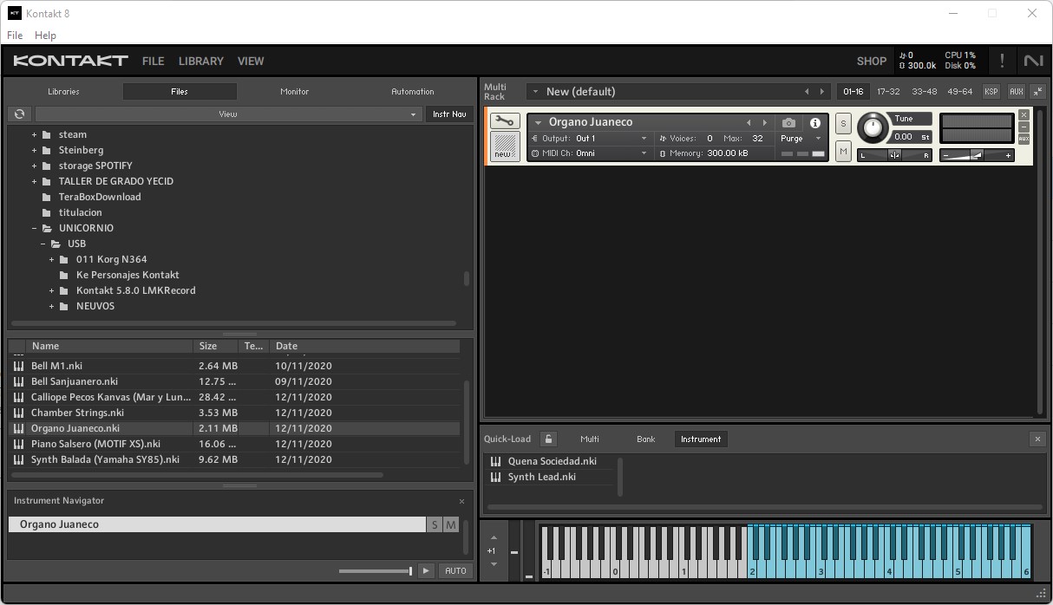Viewport: 1053px width, 605px height.
Task: Select the Multi tab in Quick-Load
Action: click(x=590, y=439)
